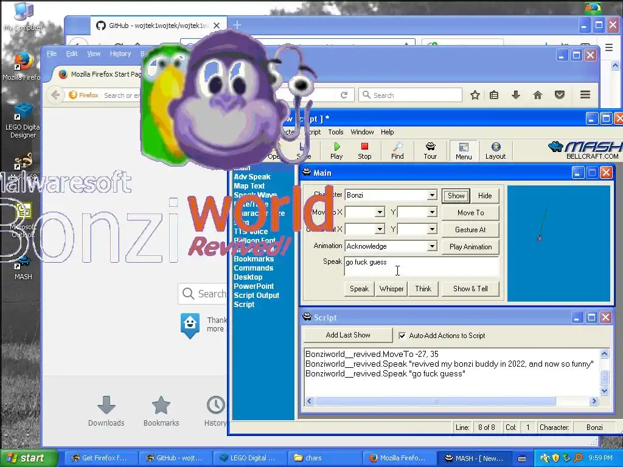
Task: Open Downloads shortcut on Firefox start page
Action: [106, 411]
